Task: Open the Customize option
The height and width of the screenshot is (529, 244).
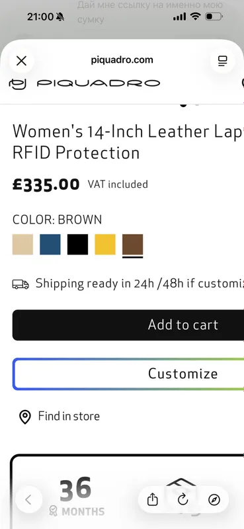Action: 128,374
